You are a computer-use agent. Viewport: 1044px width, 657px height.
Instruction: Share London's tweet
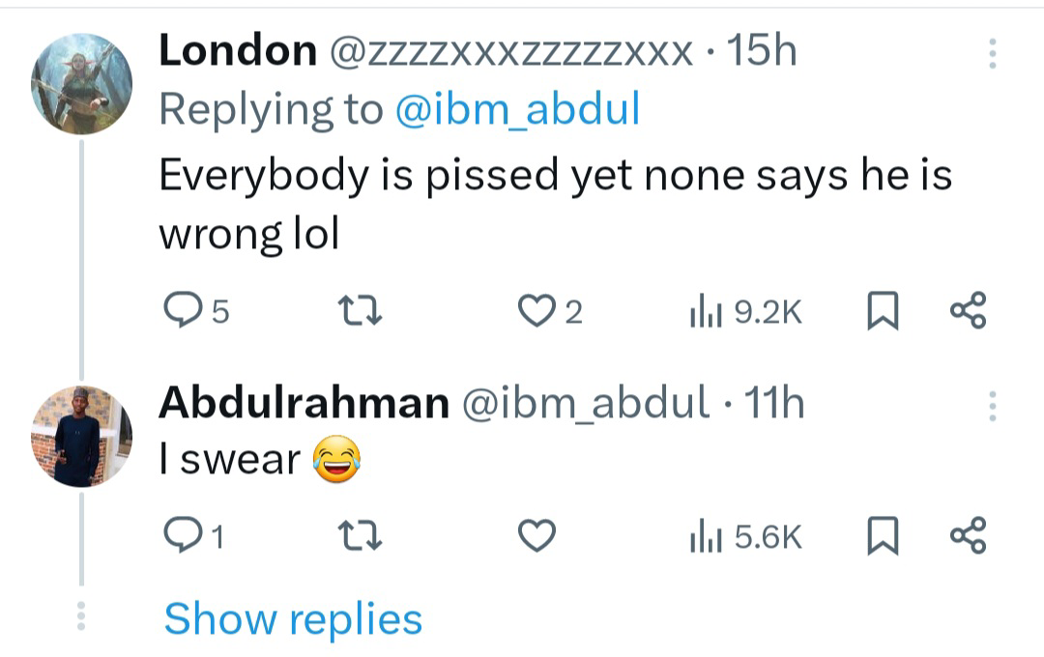968,312
